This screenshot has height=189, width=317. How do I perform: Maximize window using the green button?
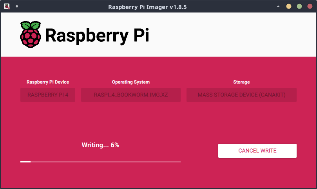(x=299, y=7)
